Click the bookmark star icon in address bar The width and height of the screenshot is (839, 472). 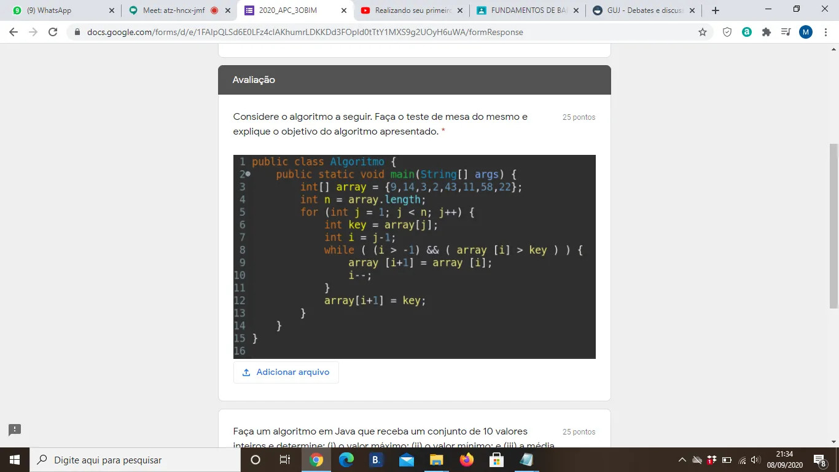pyautogui.click(x=703, y=32)
